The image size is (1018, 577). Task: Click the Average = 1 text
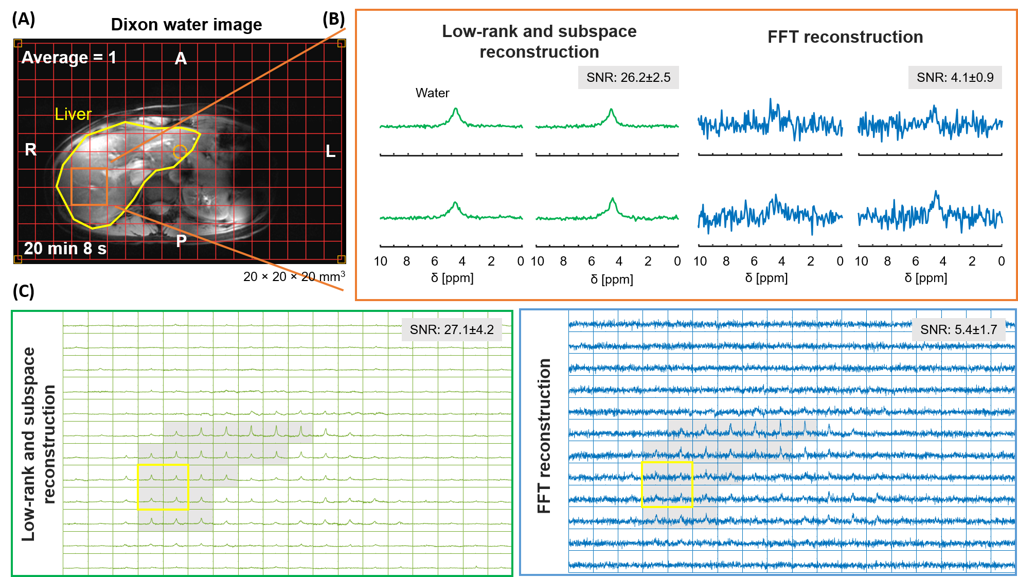coord(68,57)
